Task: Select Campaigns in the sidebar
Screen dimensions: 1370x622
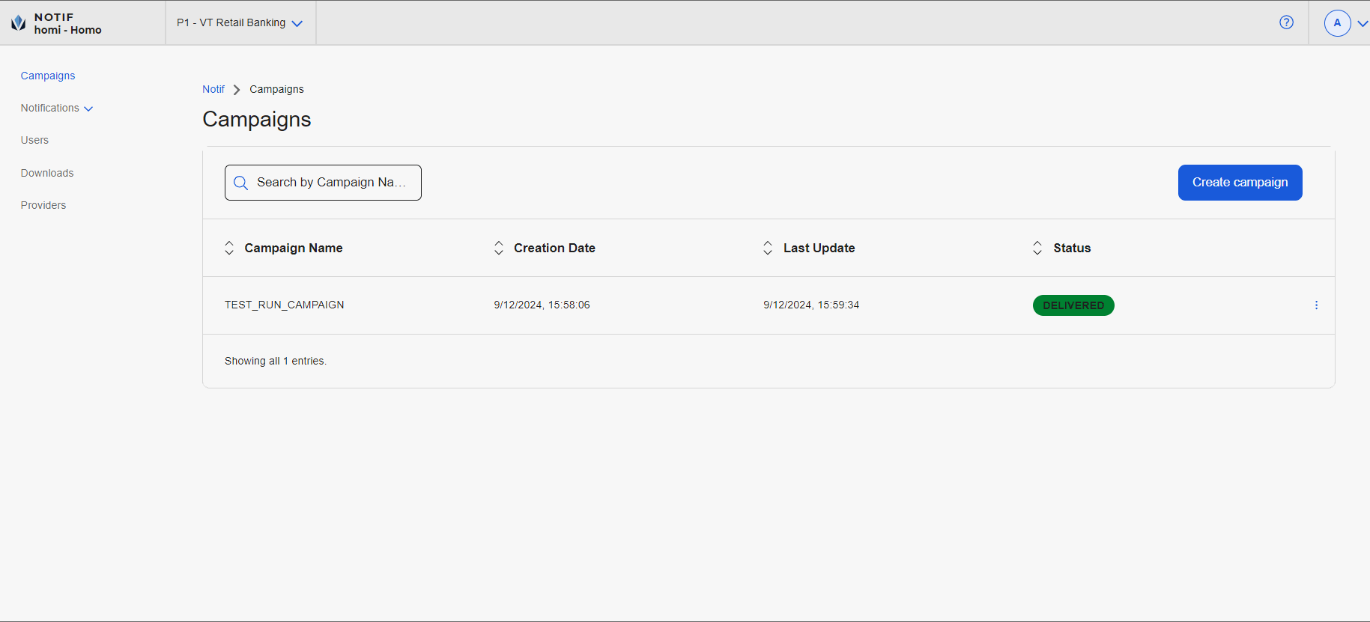Action: pyautogui.click(x=48, y=76)
